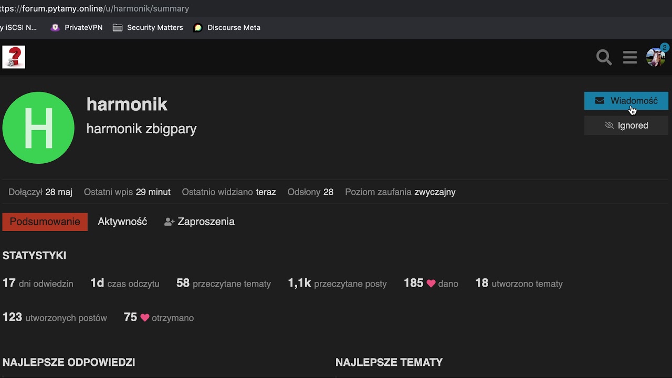Open the hamburger menu icon
Screen dimensions: 672x378
point(630,57)
